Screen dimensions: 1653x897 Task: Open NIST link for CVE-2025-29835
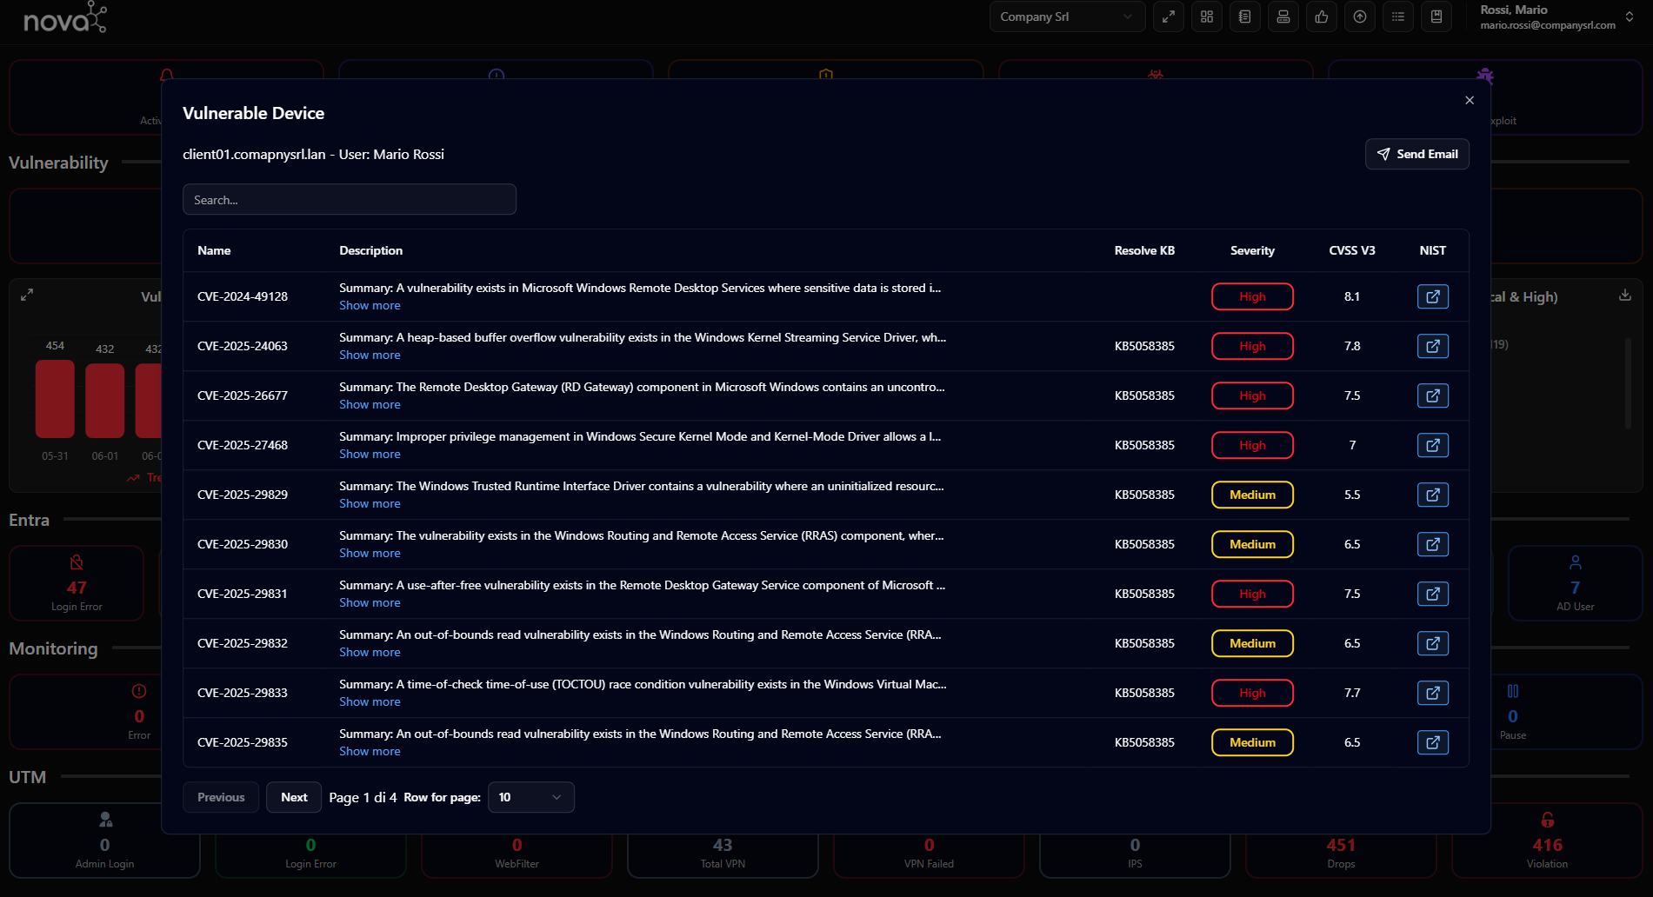pyautogui.click(x=1432, y=742)
